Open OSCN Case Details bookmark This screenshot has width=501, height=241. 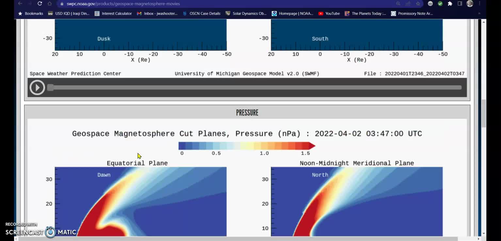[202, 13]
